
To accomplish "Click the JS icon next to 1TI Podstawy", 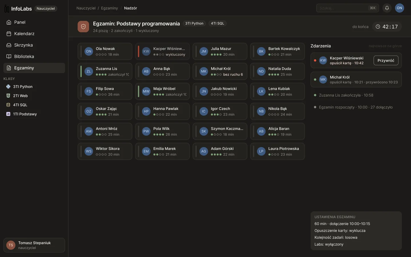I will point(8,114).
